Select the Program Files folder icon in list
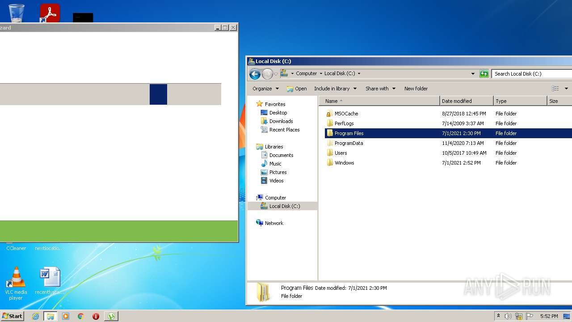The width and height of the screenshot is (572, 322). [330, 133]
